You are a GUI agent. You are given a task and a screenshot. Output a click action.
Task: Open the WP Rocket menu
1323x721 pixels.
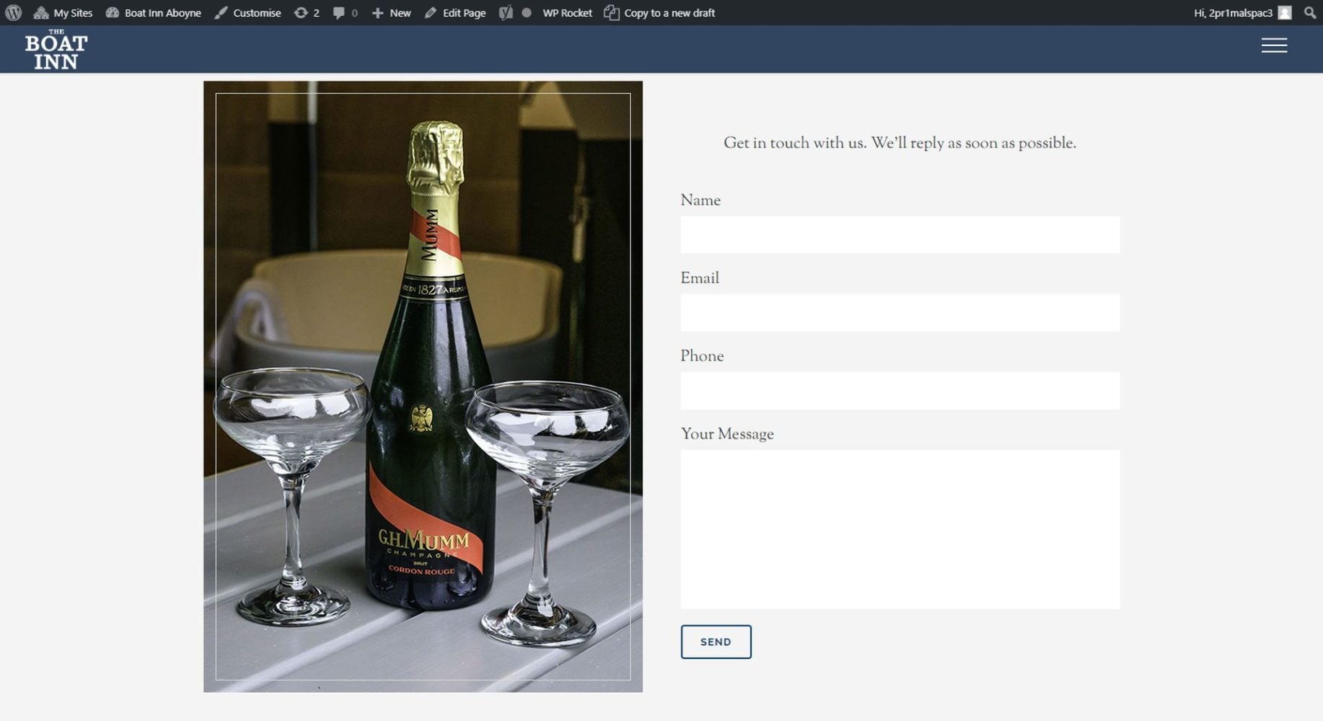(x=567, y=13)
